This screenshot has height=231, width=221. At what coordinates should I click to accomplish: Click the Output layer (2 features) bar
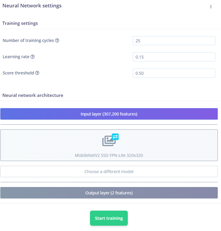point(109,193)
